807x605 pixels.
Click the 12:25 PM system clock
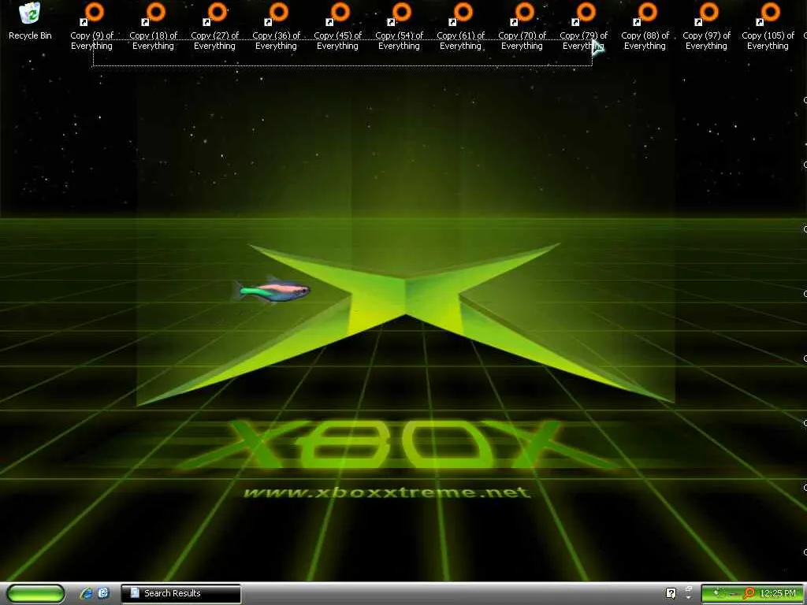click(777, 594)
